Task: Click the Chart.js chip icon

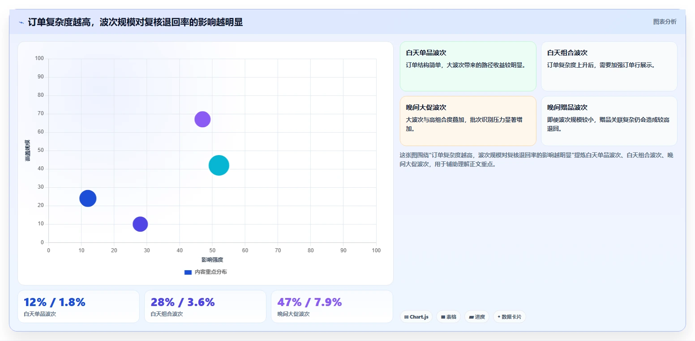Action: pos(406,317)
